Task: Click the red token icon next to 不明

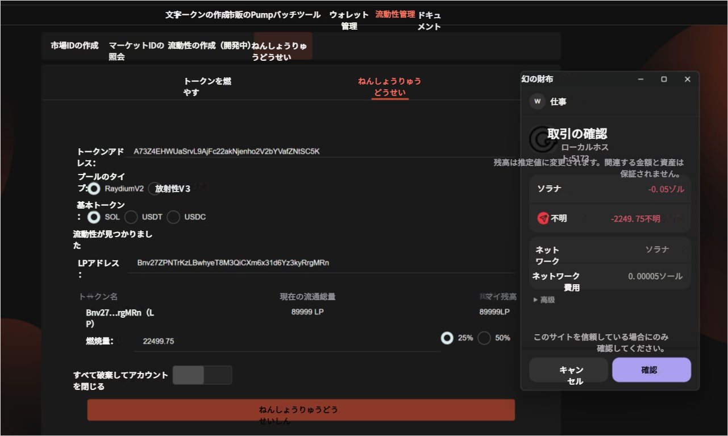Action: 543,218
